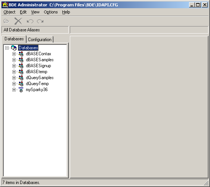Open the Help menu
Screen dimensions: 210x187
tap(66, 12)
